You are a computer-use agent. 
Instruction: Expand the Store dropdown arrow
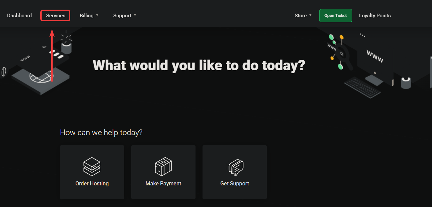coord(310,15)
